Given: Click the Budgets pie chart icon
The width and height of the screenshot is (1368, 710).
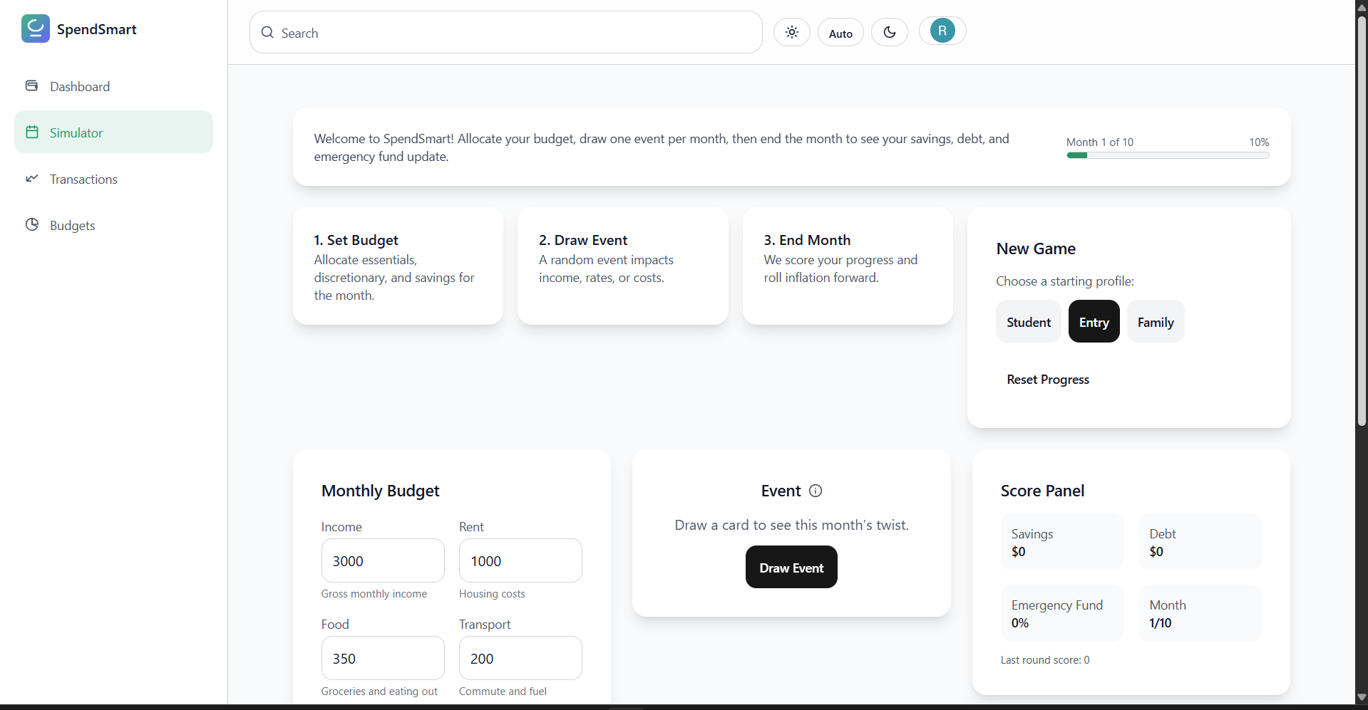Looking at the screenshot, I should coord(32,224).
